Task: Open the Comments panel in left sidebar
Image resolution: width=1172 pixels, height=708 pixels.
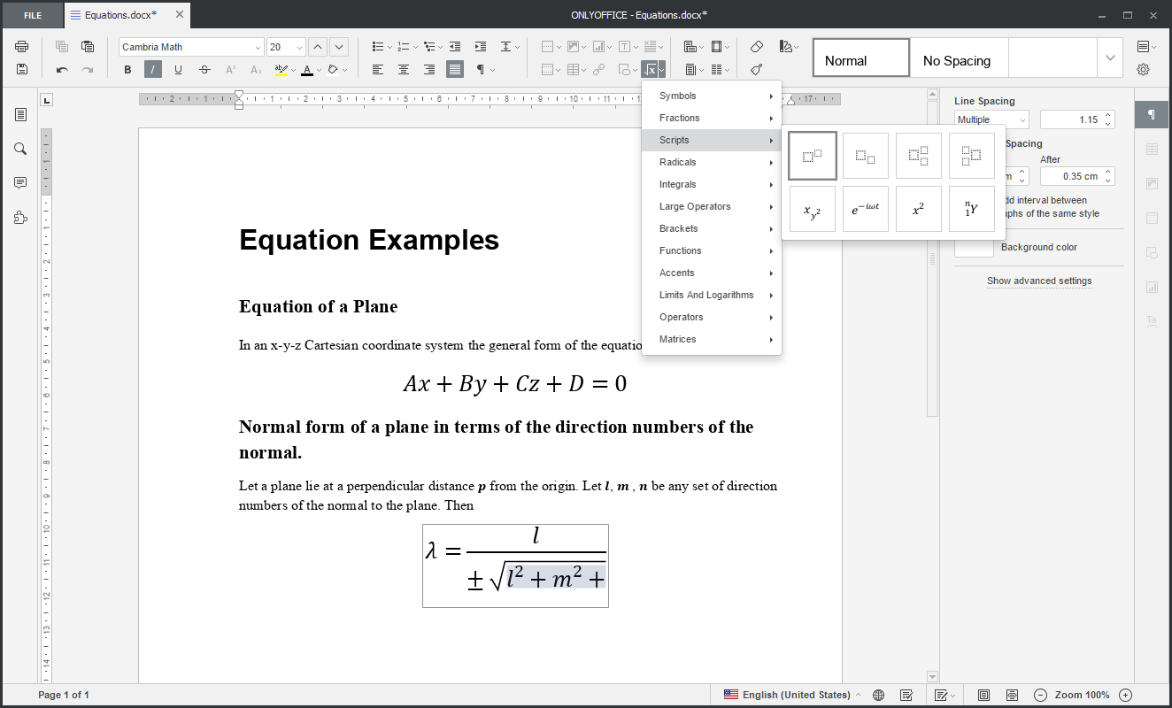Action: [x=20, y=183]
